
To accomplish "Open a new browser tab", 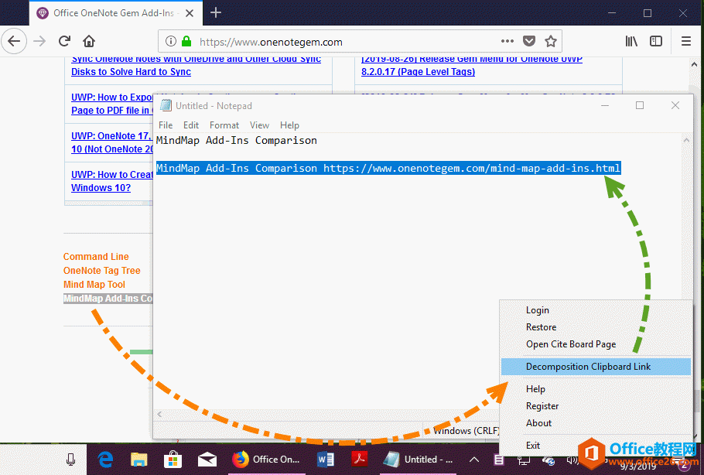I will point(216,12).
